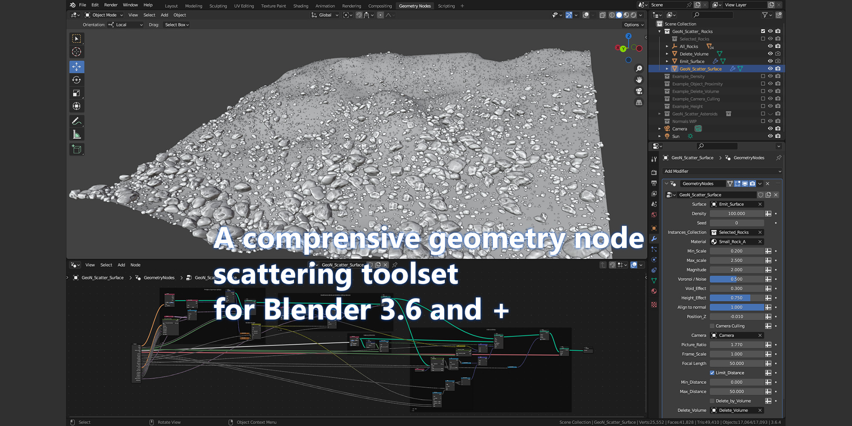Pin the properties editor context
This screenshot has height=426, width=852.
779,158
